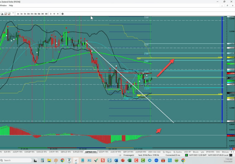Open the Window menu

click(3, 5)
